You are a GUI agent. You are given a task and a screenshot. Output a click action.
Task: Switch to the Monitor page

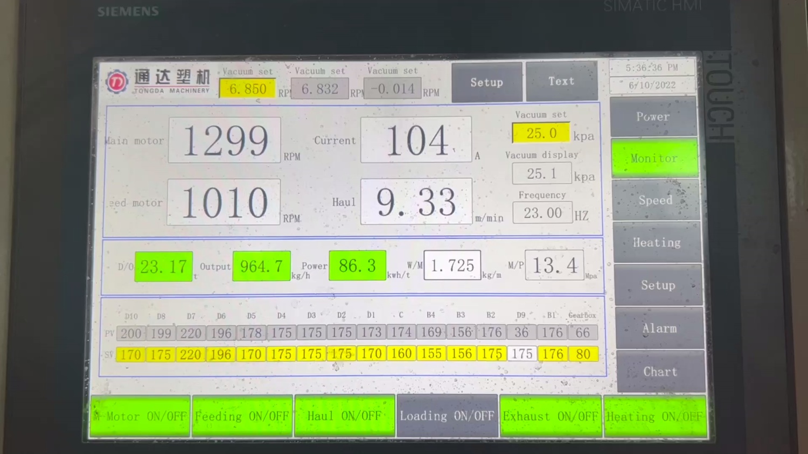(x=654, y=158)
